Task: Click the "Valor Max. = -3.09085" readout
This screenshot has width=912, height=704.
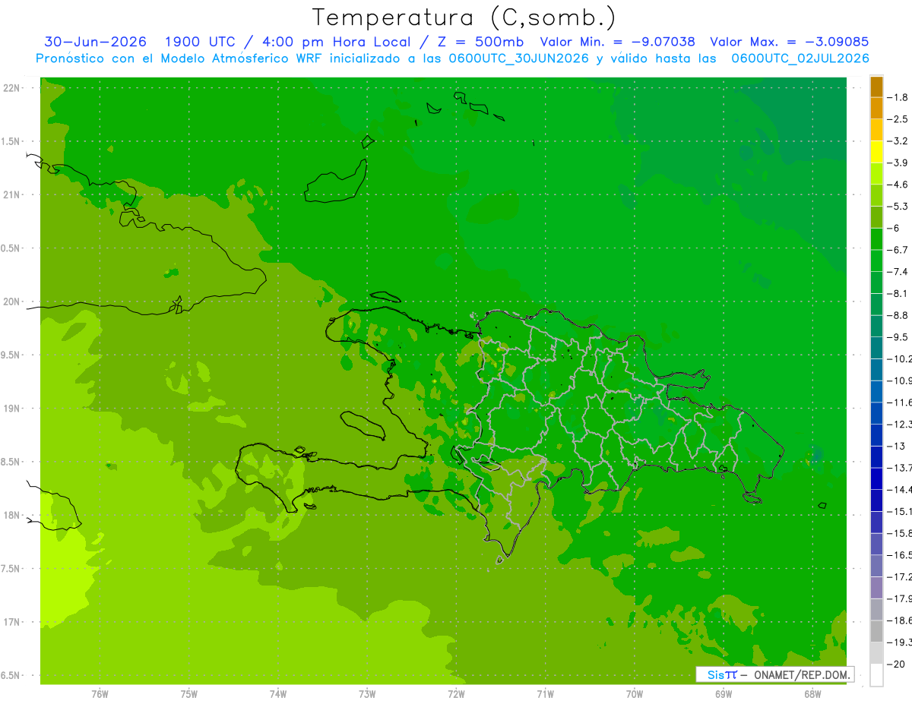Action: (789, 42)
